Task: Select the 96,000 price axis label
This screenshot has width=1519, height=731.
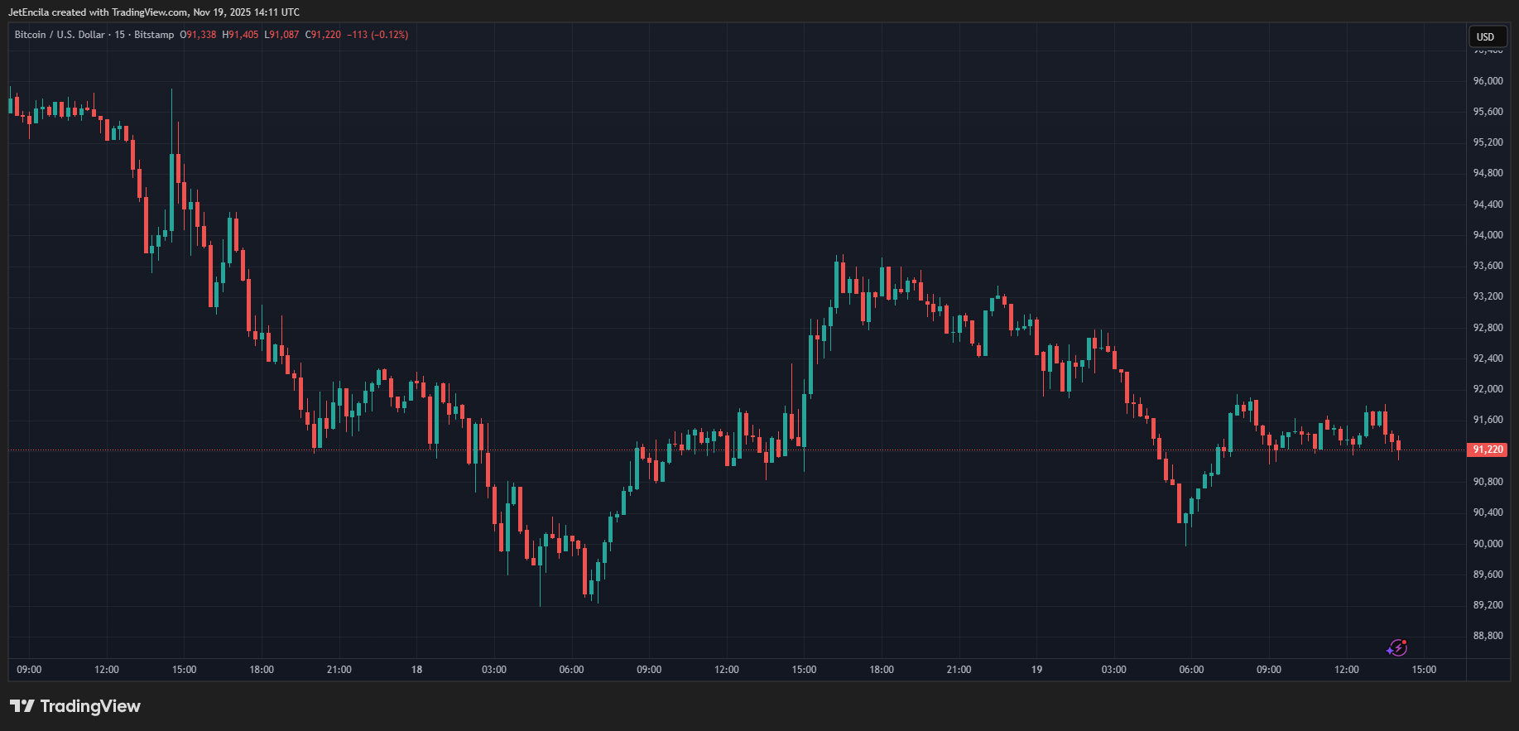Action: (x=1488, y=81)
